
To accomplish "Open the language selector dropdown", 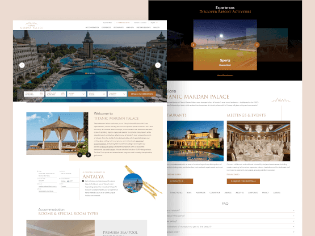I will click(x=154, y=23).
